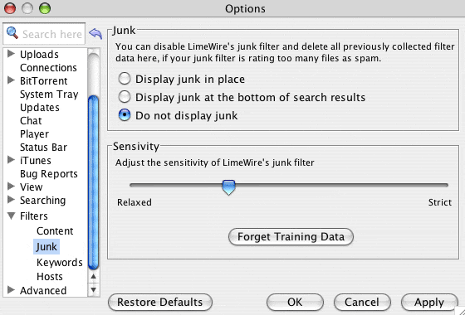The width and height of the screenshot is (465, 315).
Task: Select Display junk in place
Action: point(182,79)
